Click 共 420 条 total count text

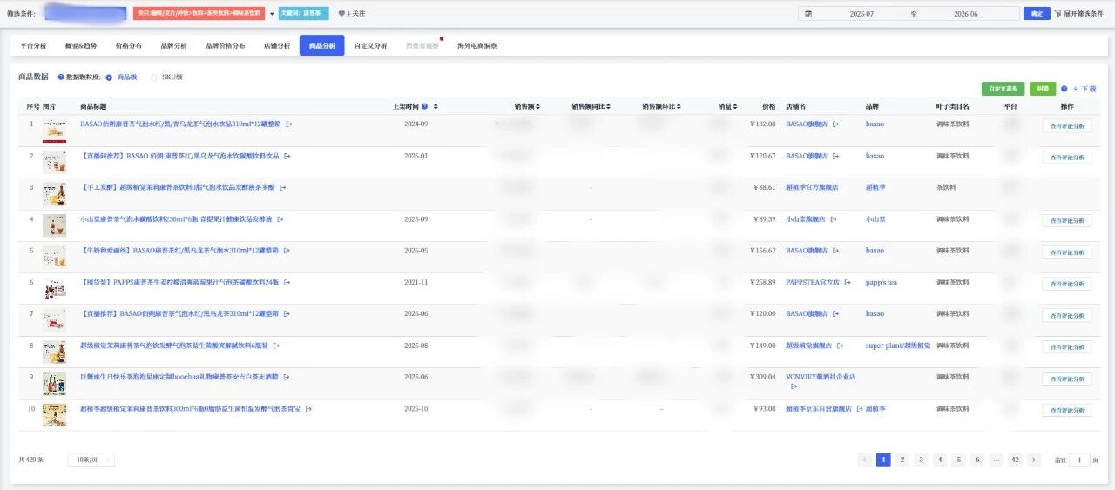pyautogui.click(x=30, y=460)
